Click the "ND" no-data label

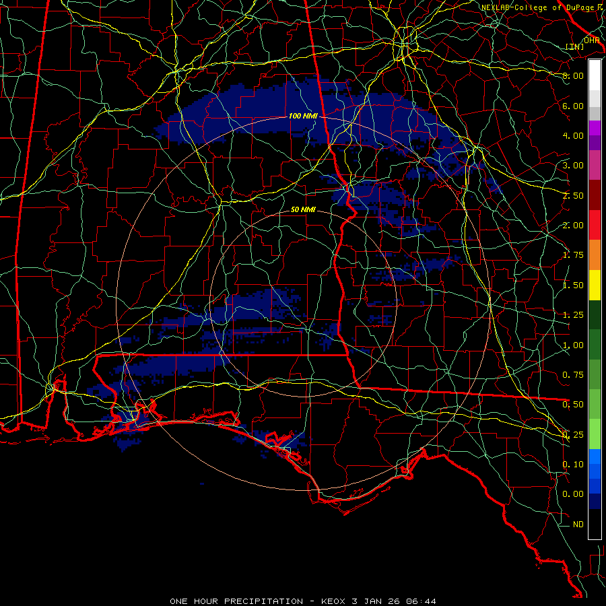578,525
